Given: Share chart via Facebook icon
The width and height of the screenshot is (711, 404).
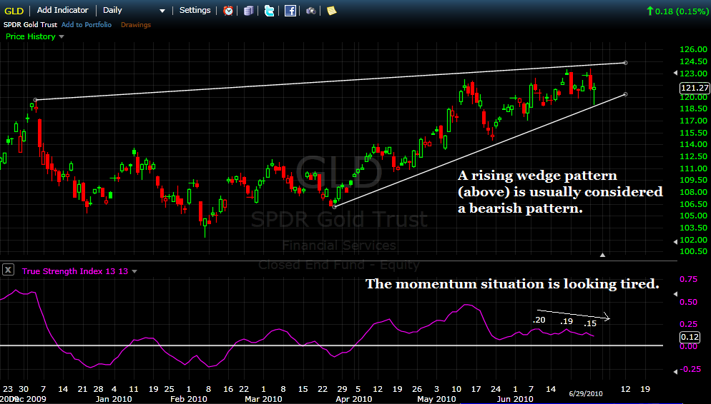Looking at the screenshot, I should click(290, 11).
